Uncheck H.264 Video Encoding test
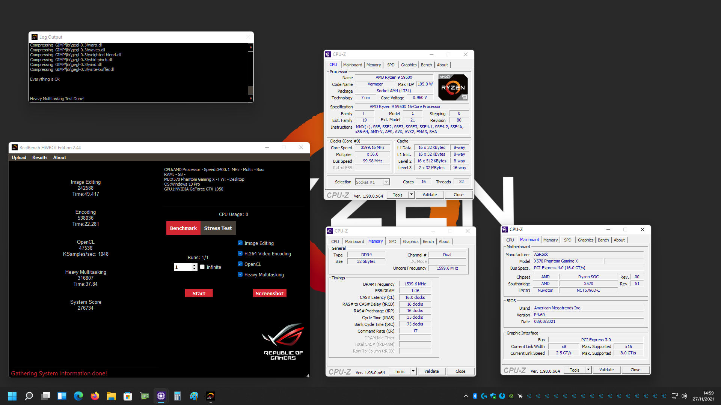The image size is (721, 405). pyautogui.click(x=240, y=253)
